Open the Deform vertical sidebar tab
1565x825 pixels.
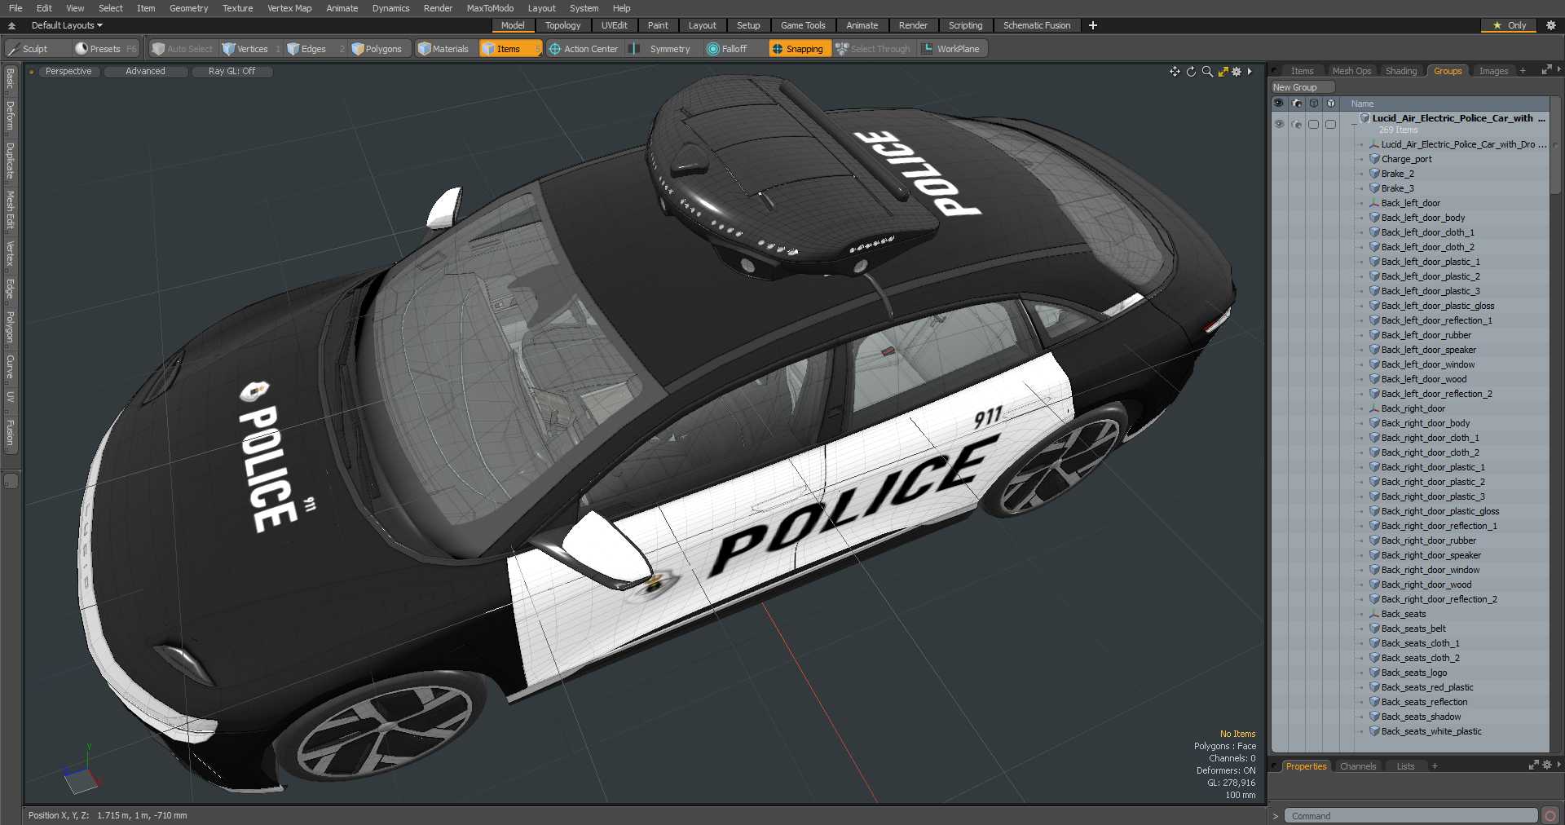click(x=10, y=115)
